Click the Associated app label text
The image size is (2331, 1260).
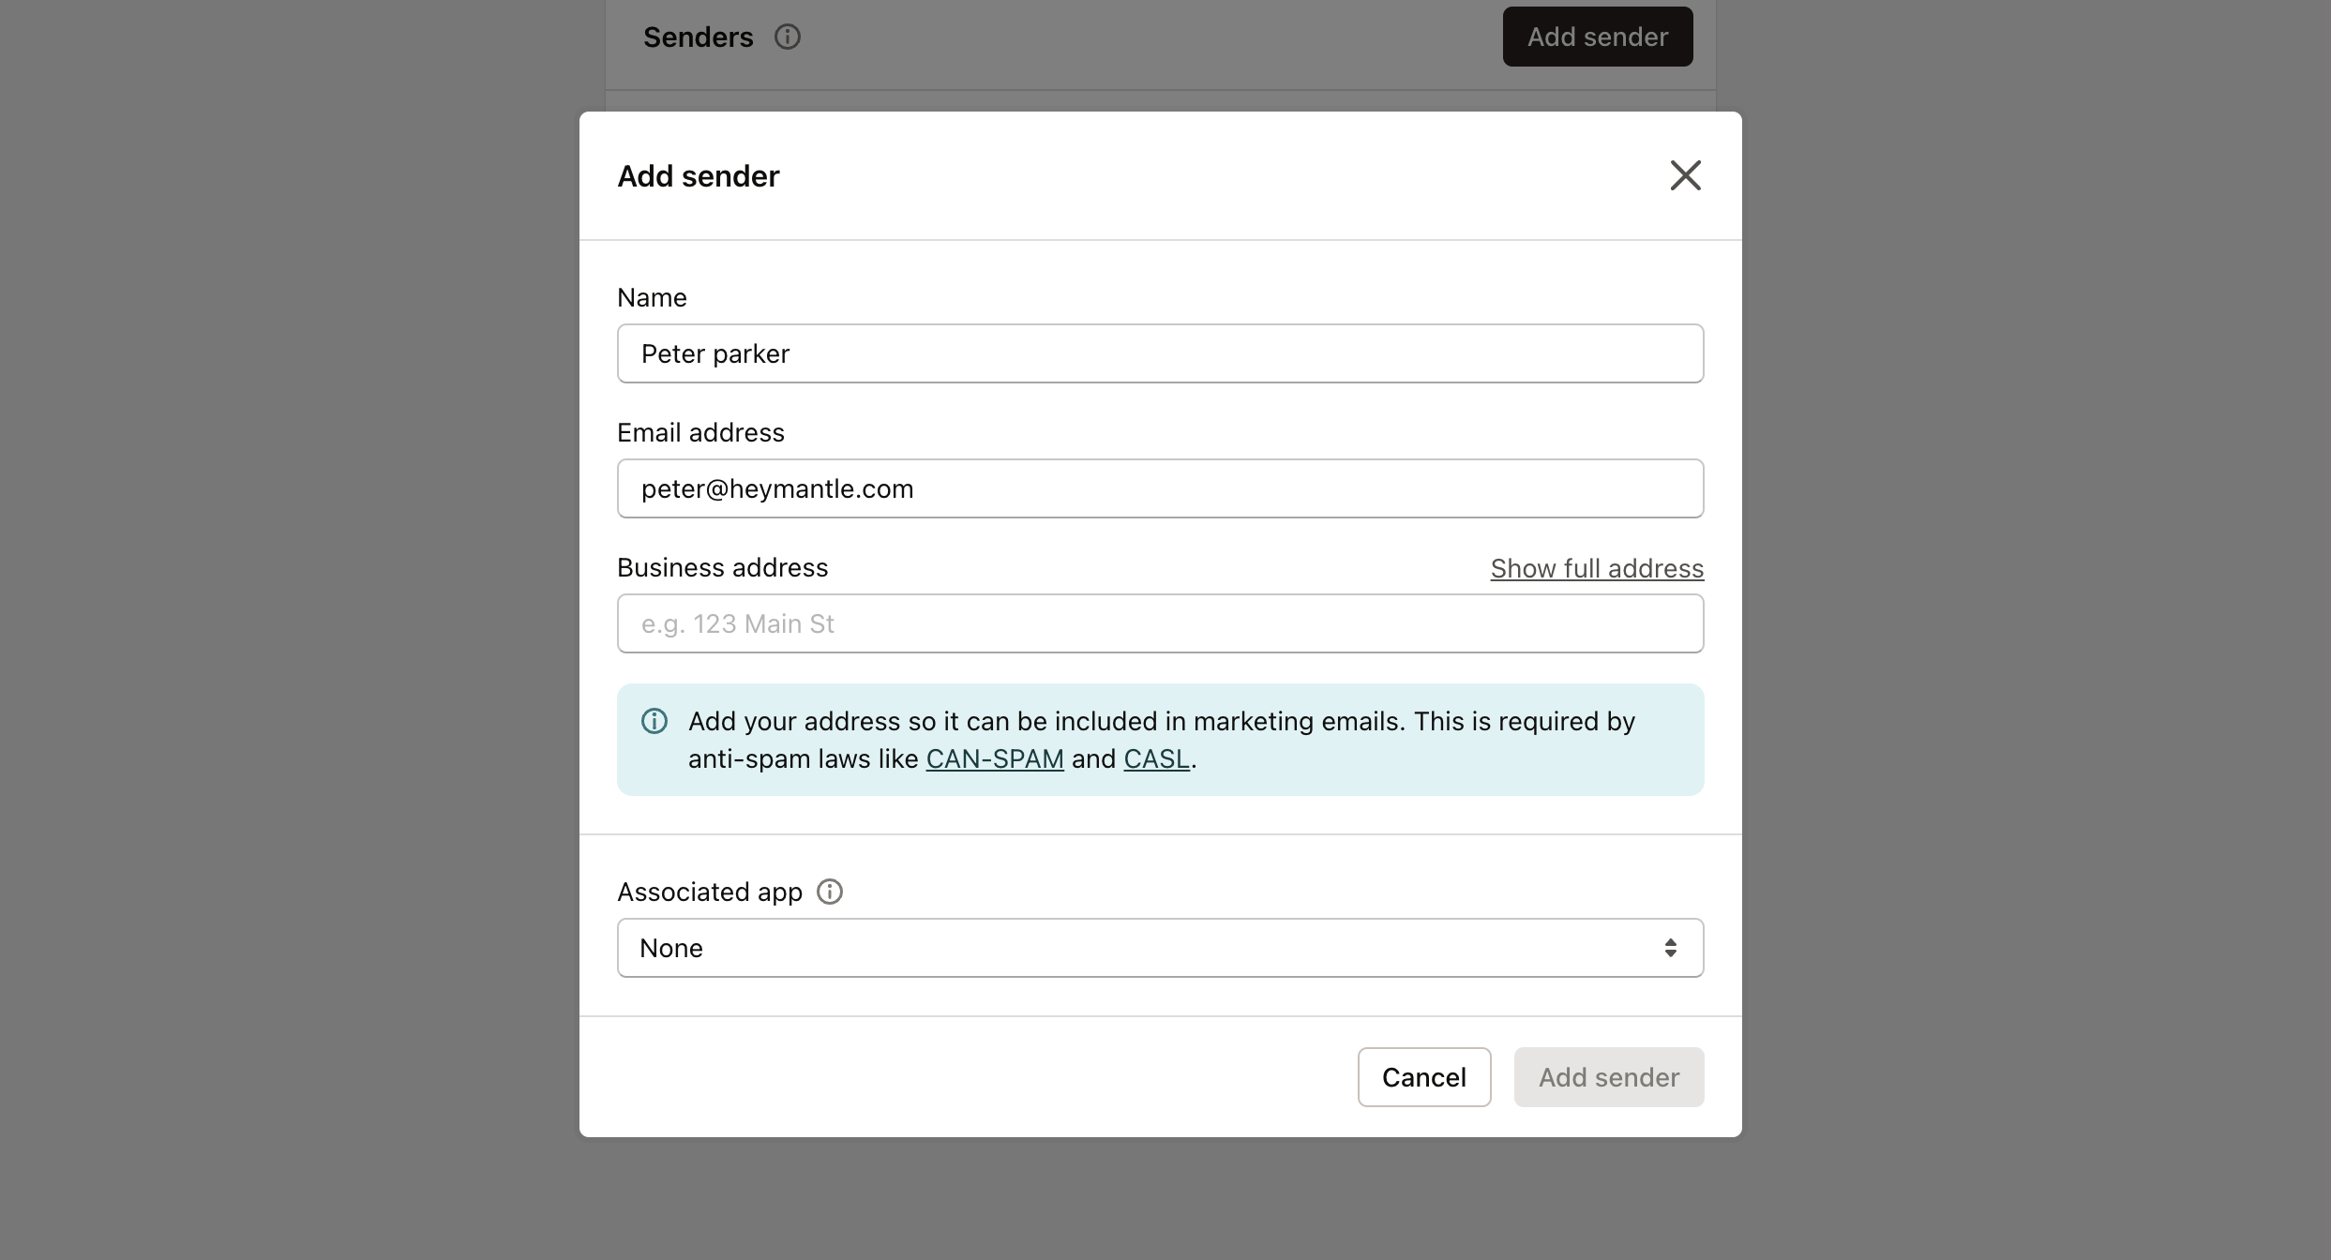(710, 892)
